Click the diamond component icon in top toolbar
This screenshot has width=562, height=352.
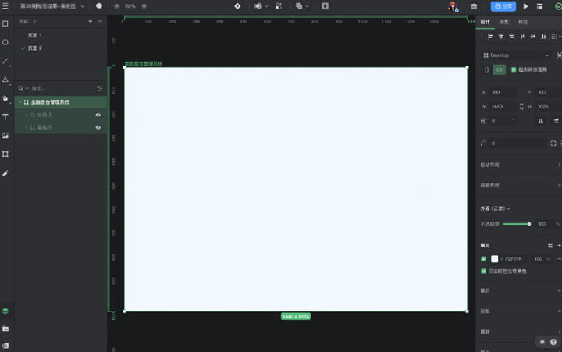point(237,6)
